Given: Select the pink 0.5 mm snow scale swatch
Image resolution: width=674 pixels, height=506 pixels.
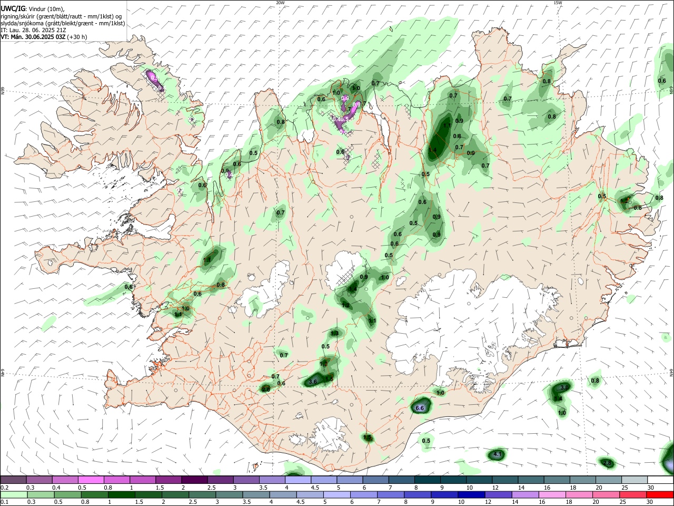Looking at the screenshot, I should pyautogui.click(x=91, y=480).
